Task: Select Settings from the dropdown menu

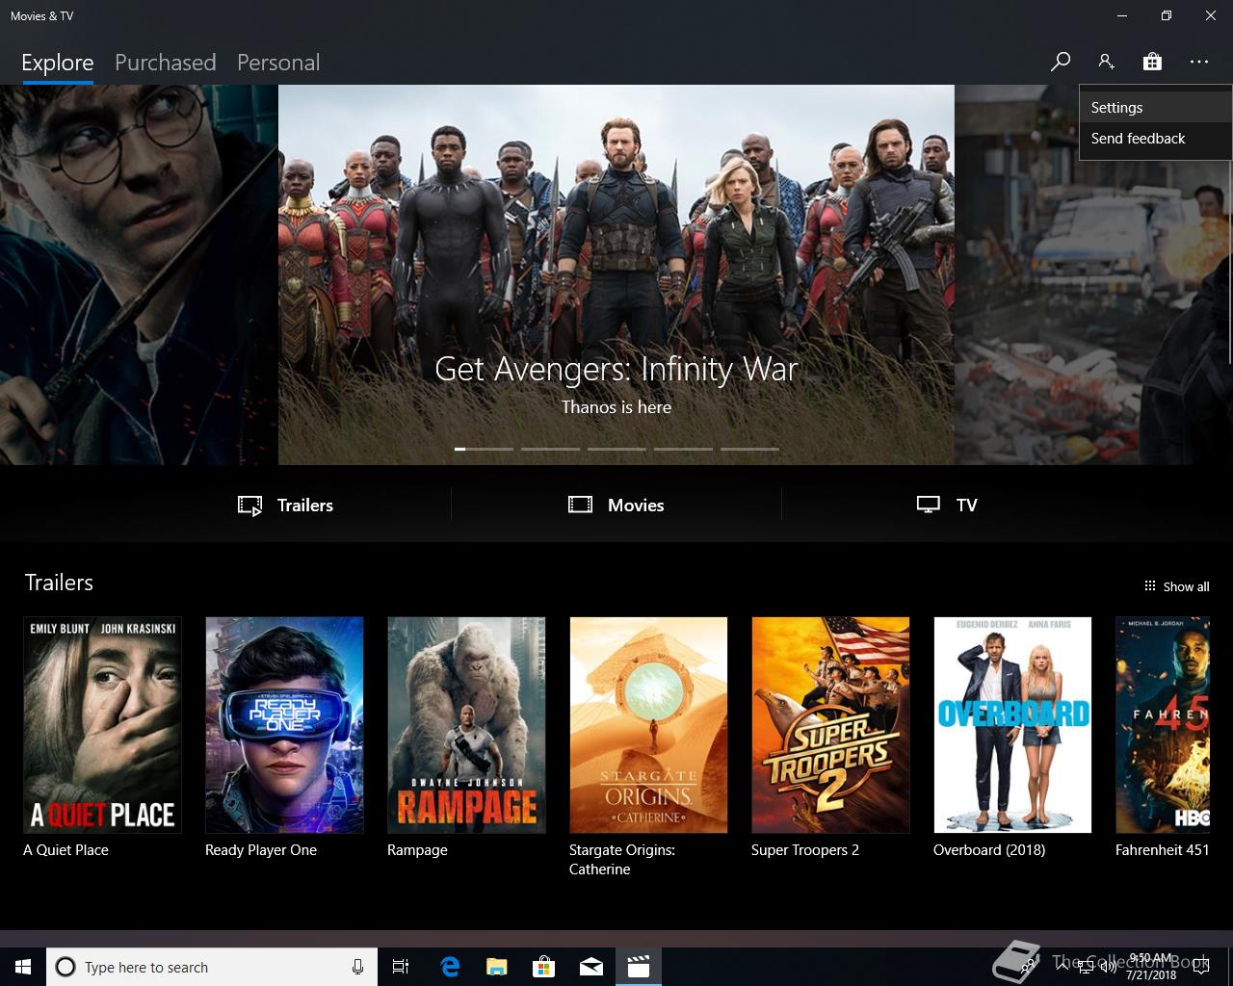Action: [x=1156, y=108]
